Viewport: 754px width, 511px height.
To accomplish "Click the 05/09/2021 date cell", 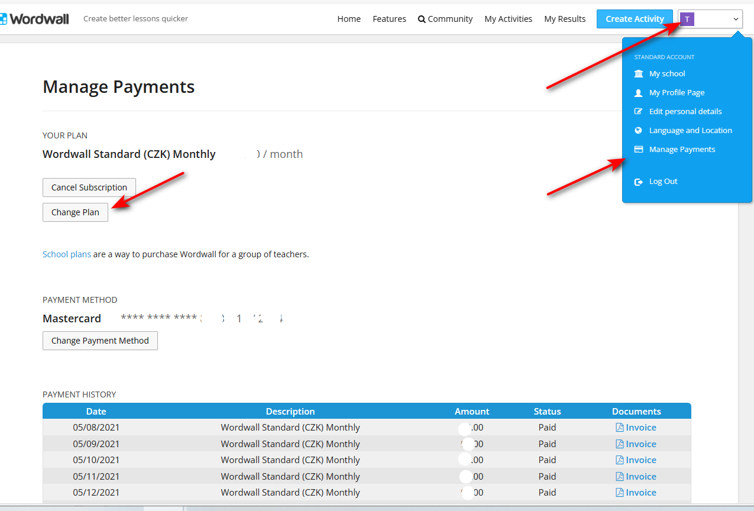I will (x=96, y=444).
